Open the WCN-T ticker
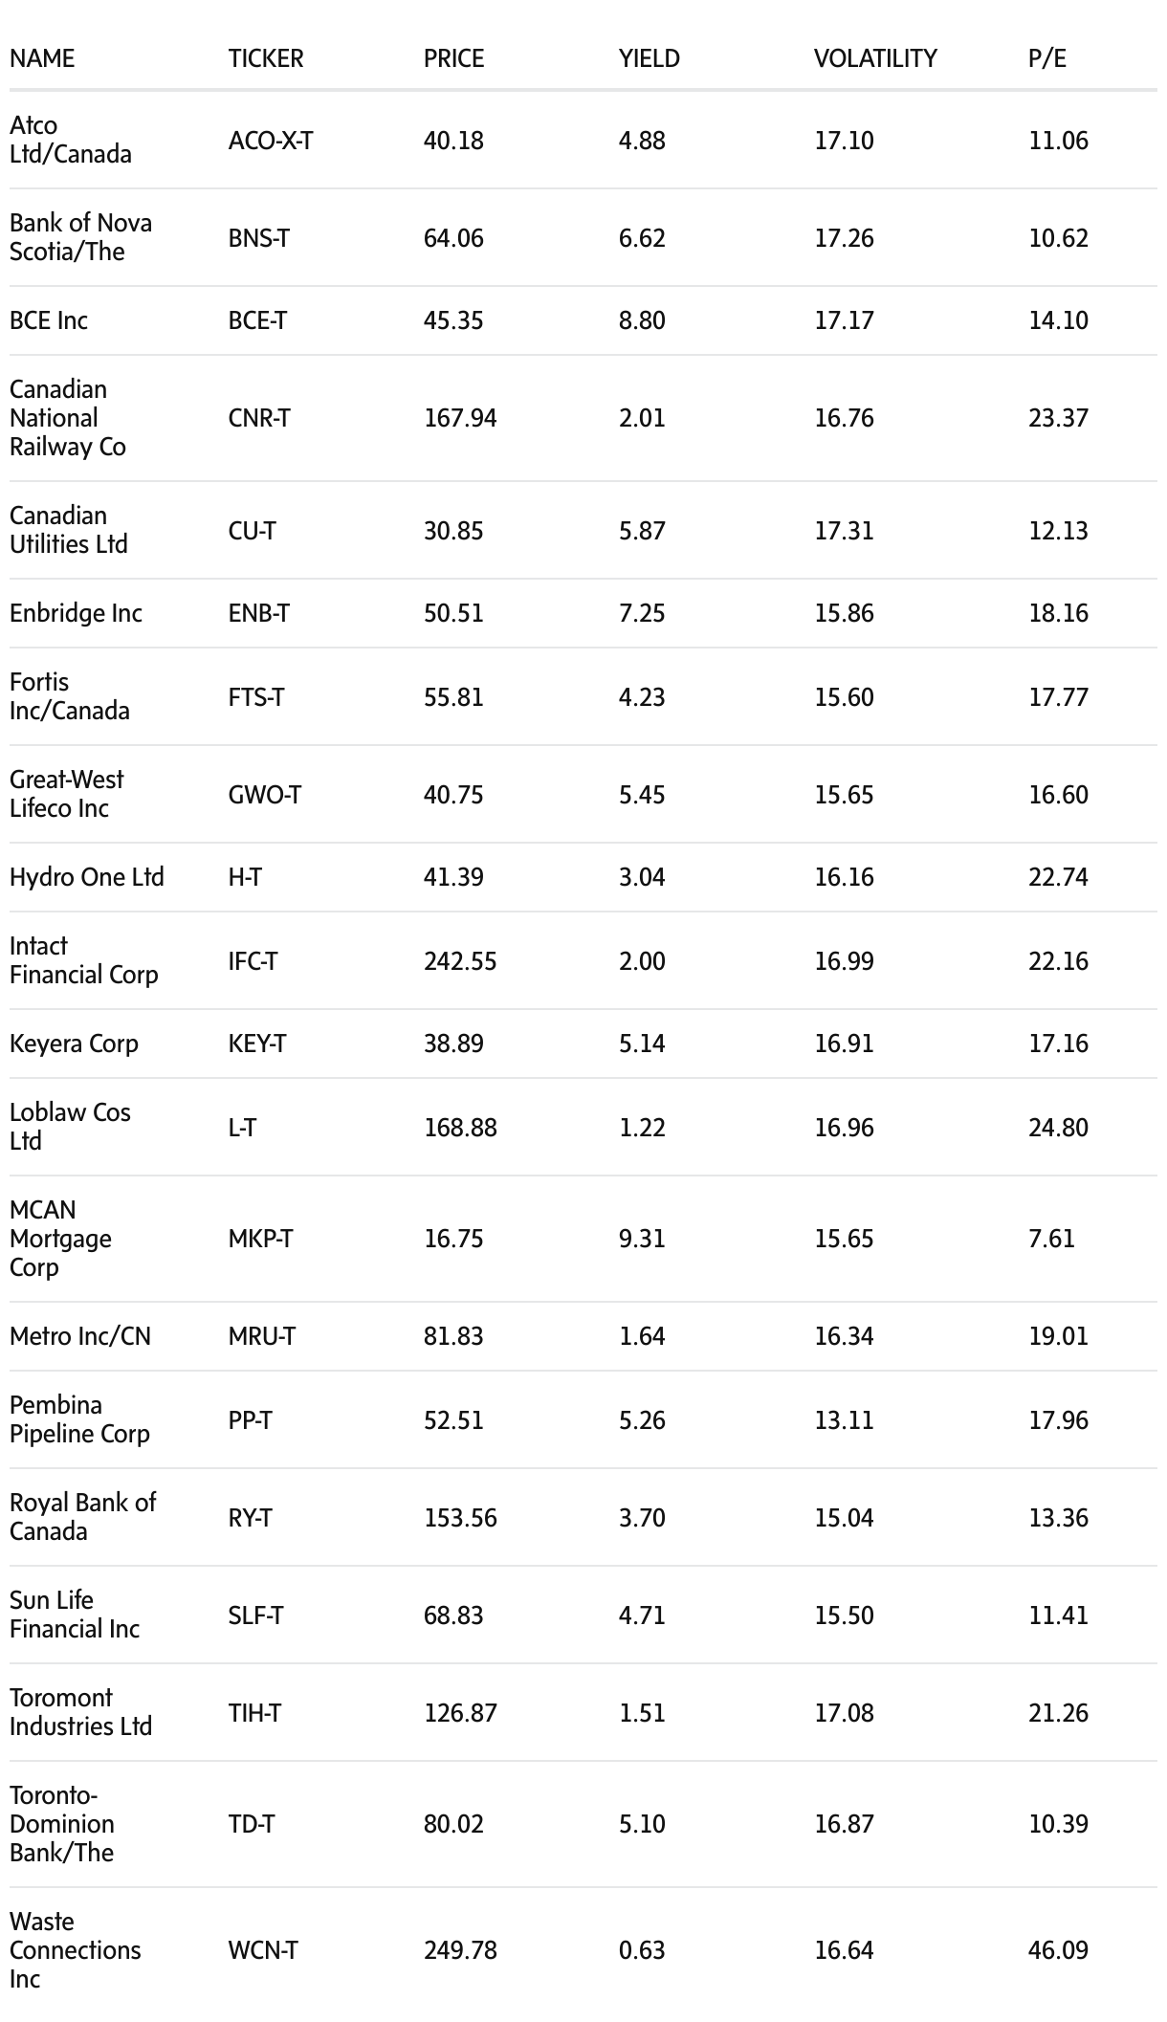The width and height of the screenshot is (1167, 2022). [x=263, y=1950]
